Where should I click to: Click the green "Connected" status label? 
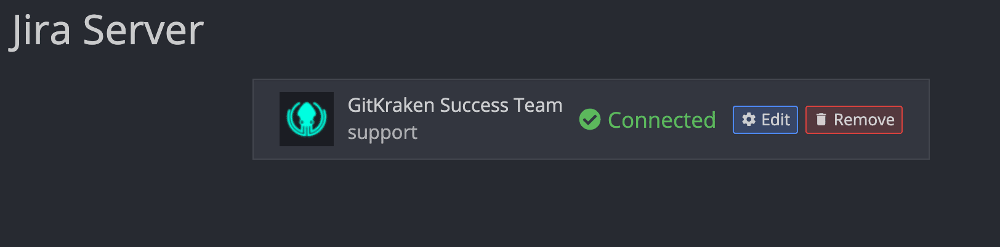click(x=661, y=120)
